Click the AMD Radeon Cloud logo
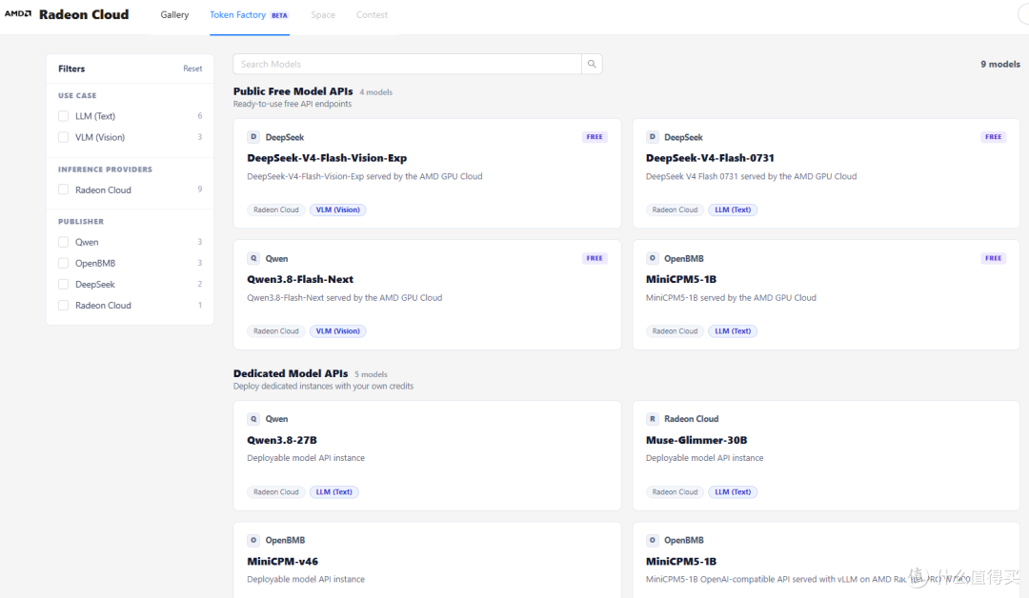 point(67,14)
